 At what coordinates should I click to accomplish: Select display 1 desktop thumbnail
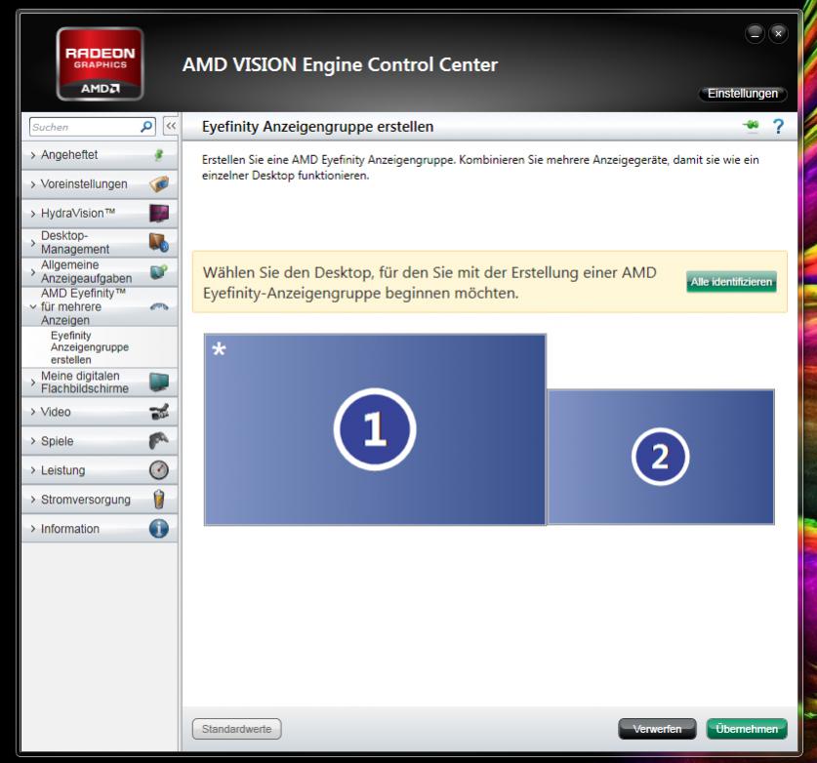375,429
